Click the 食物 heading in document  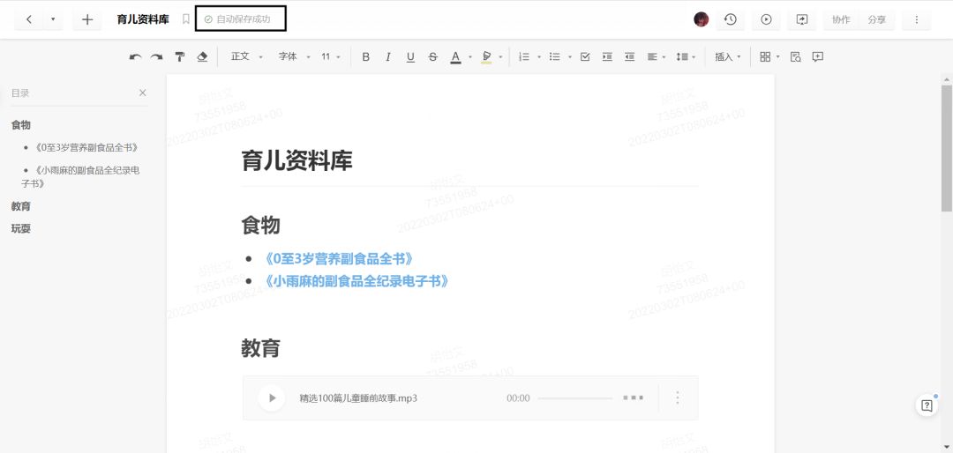pyautogui.click(x=260, y=226)
